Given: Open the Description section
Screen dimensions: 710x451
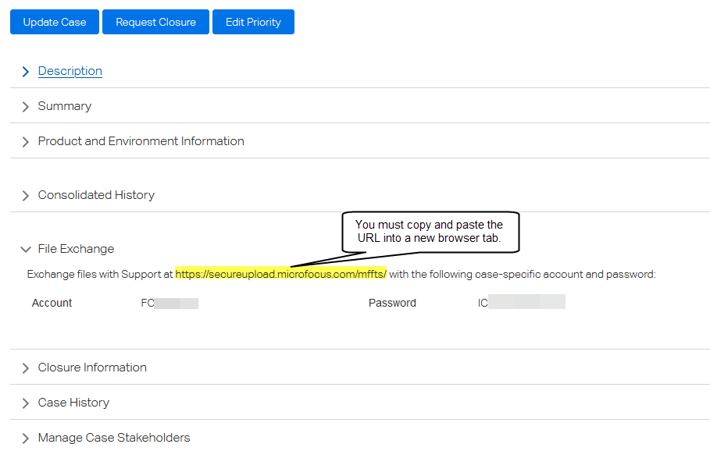Looking at the screenshot, I should click(70, 71).
